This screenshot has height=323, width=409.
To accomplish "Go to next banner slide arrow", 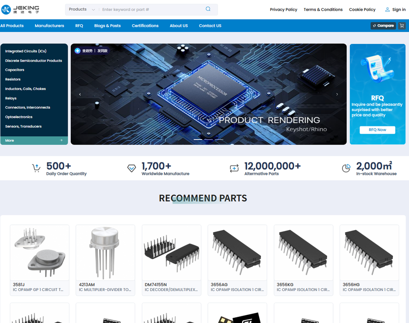I will (337, 94).
